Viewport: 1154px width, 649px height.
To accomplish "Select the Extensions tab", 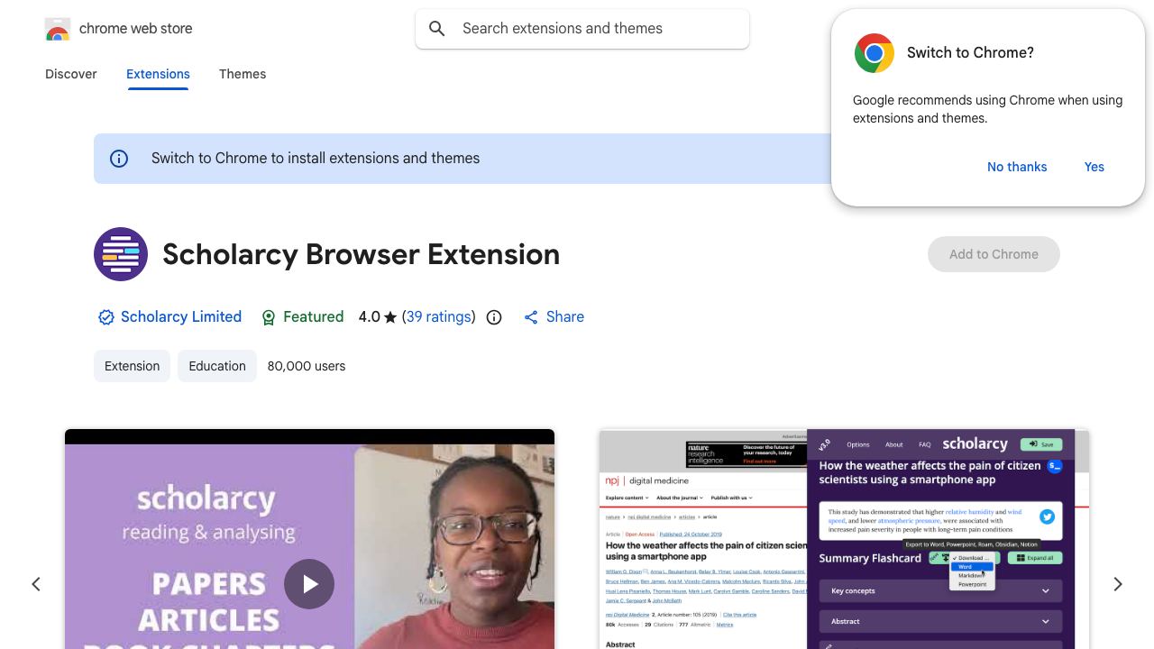I will (x=158, y=74).
